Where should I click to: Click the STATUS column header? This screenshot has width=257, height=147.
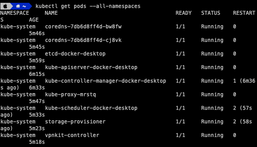(211, 13)
